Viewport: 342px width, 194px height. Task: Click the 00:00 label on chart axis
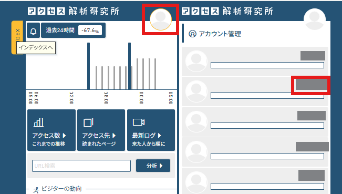(x=141, y=98)
